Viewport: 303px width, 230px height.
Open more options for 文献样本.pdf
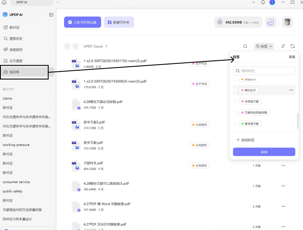click(x=283, y=166)
